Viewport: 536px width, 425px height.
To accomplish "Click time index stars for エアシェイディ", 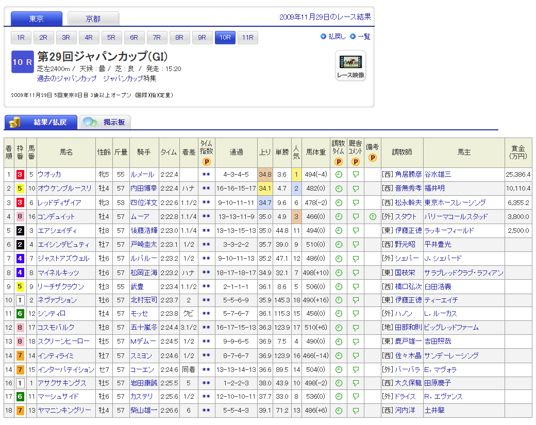I will [x=206, y=230].
